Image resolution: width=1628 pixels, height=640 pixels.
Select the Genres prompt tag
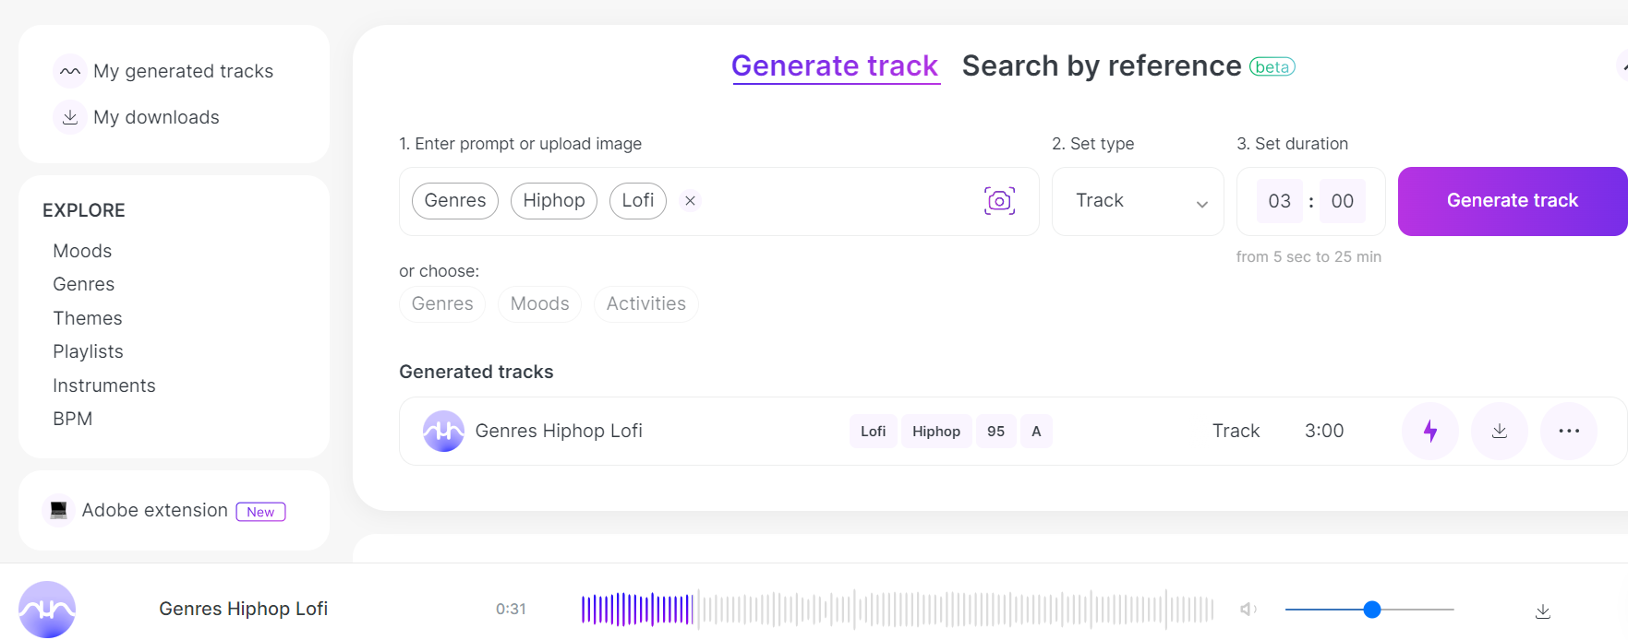tap(455, 201)
